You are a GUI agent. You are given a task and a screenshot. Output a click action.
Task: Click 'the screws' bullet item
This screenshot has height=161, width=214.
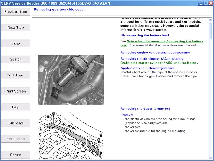click(x=132, y=127)
